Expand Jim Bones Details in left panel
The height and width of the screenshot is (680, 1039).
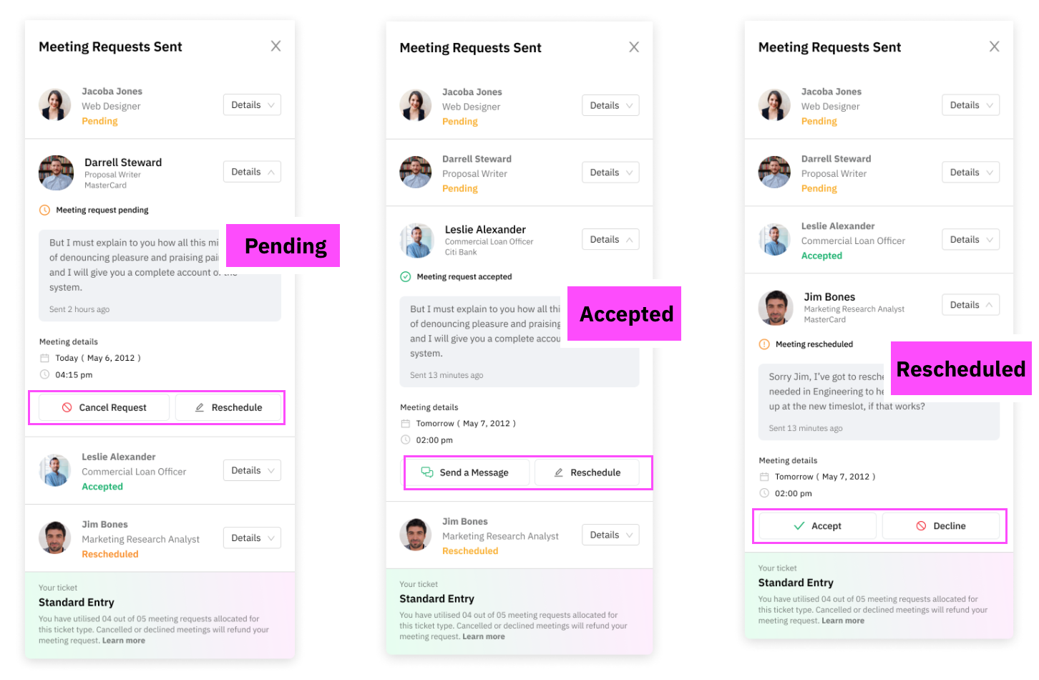(252, 538)
